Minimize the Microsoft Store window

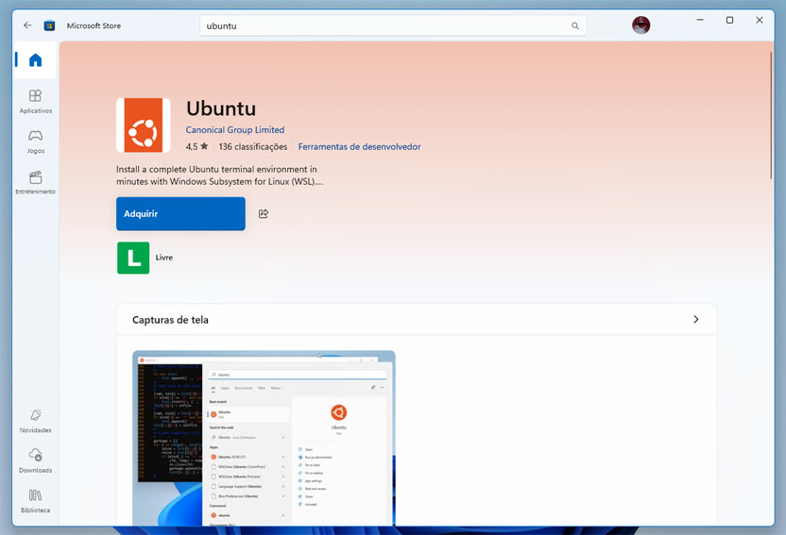[700, 20]
